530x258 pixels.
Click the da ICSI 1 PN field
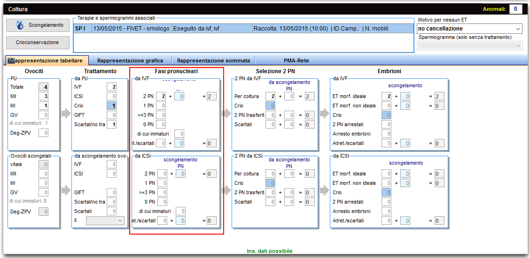coord(161,183)
